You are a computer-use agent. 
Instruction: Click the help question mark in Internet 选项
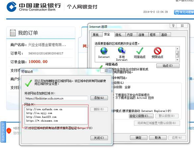click(173, 26)
